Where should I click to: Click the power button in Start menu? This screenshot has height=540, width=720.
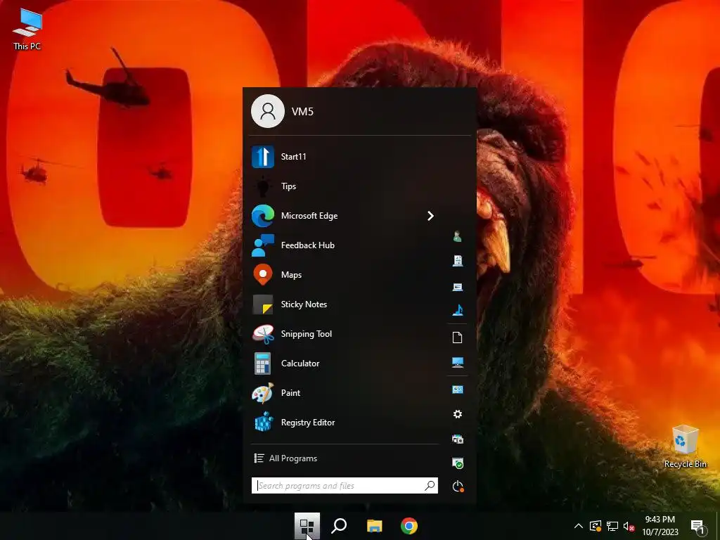coord(458,487)
